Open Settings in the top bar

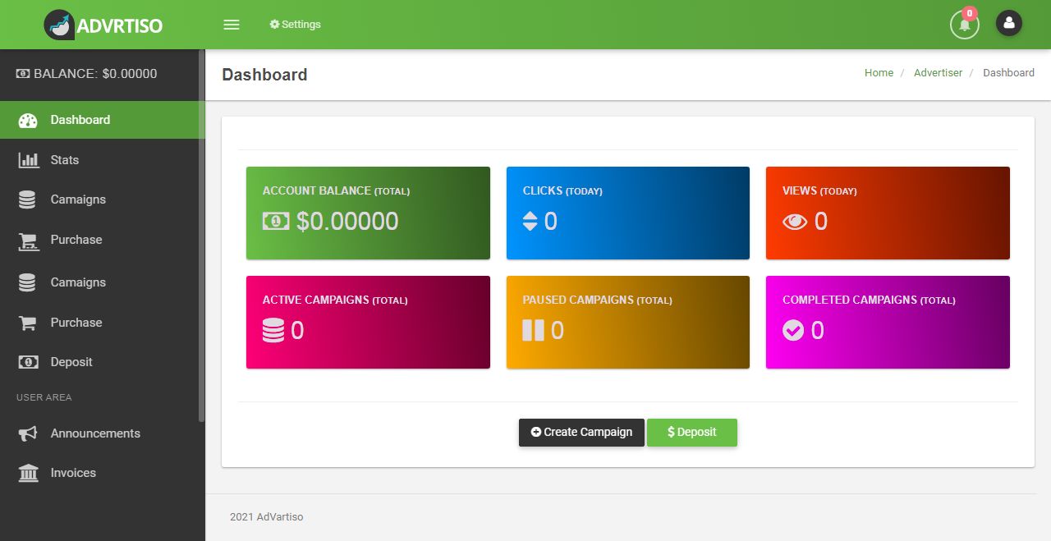pyautogui.click(x=295, y=25)
